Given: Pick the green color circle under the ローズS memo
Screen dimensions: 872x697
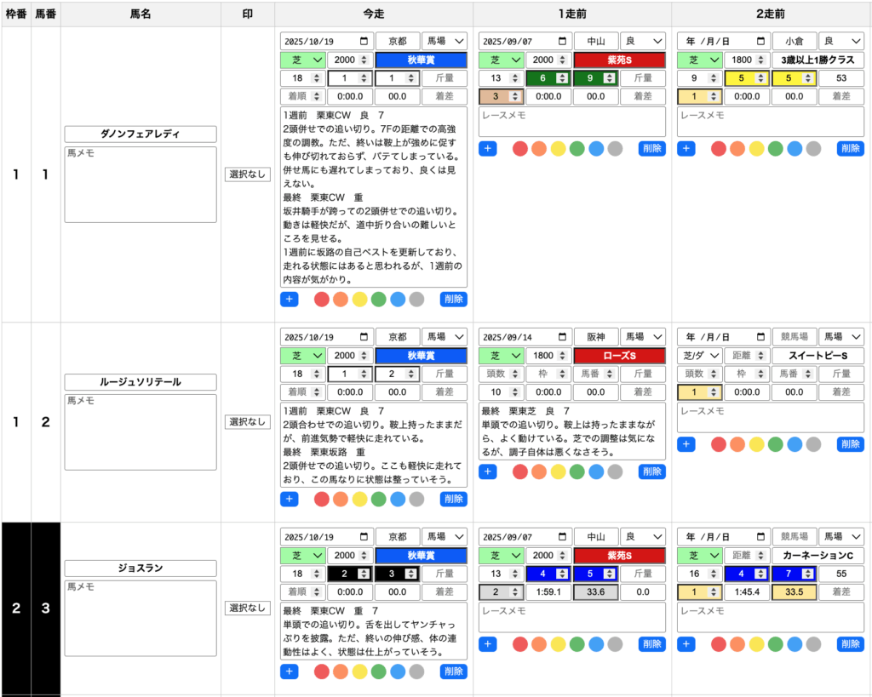Looking at the screenshot, I should tap(577, 471).
